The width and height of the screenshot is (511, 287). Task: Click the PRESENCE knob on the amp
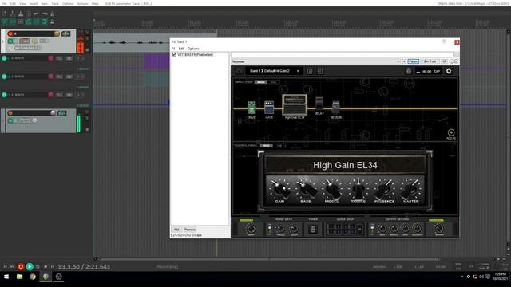pyautogui.click(x=384, y=190)
